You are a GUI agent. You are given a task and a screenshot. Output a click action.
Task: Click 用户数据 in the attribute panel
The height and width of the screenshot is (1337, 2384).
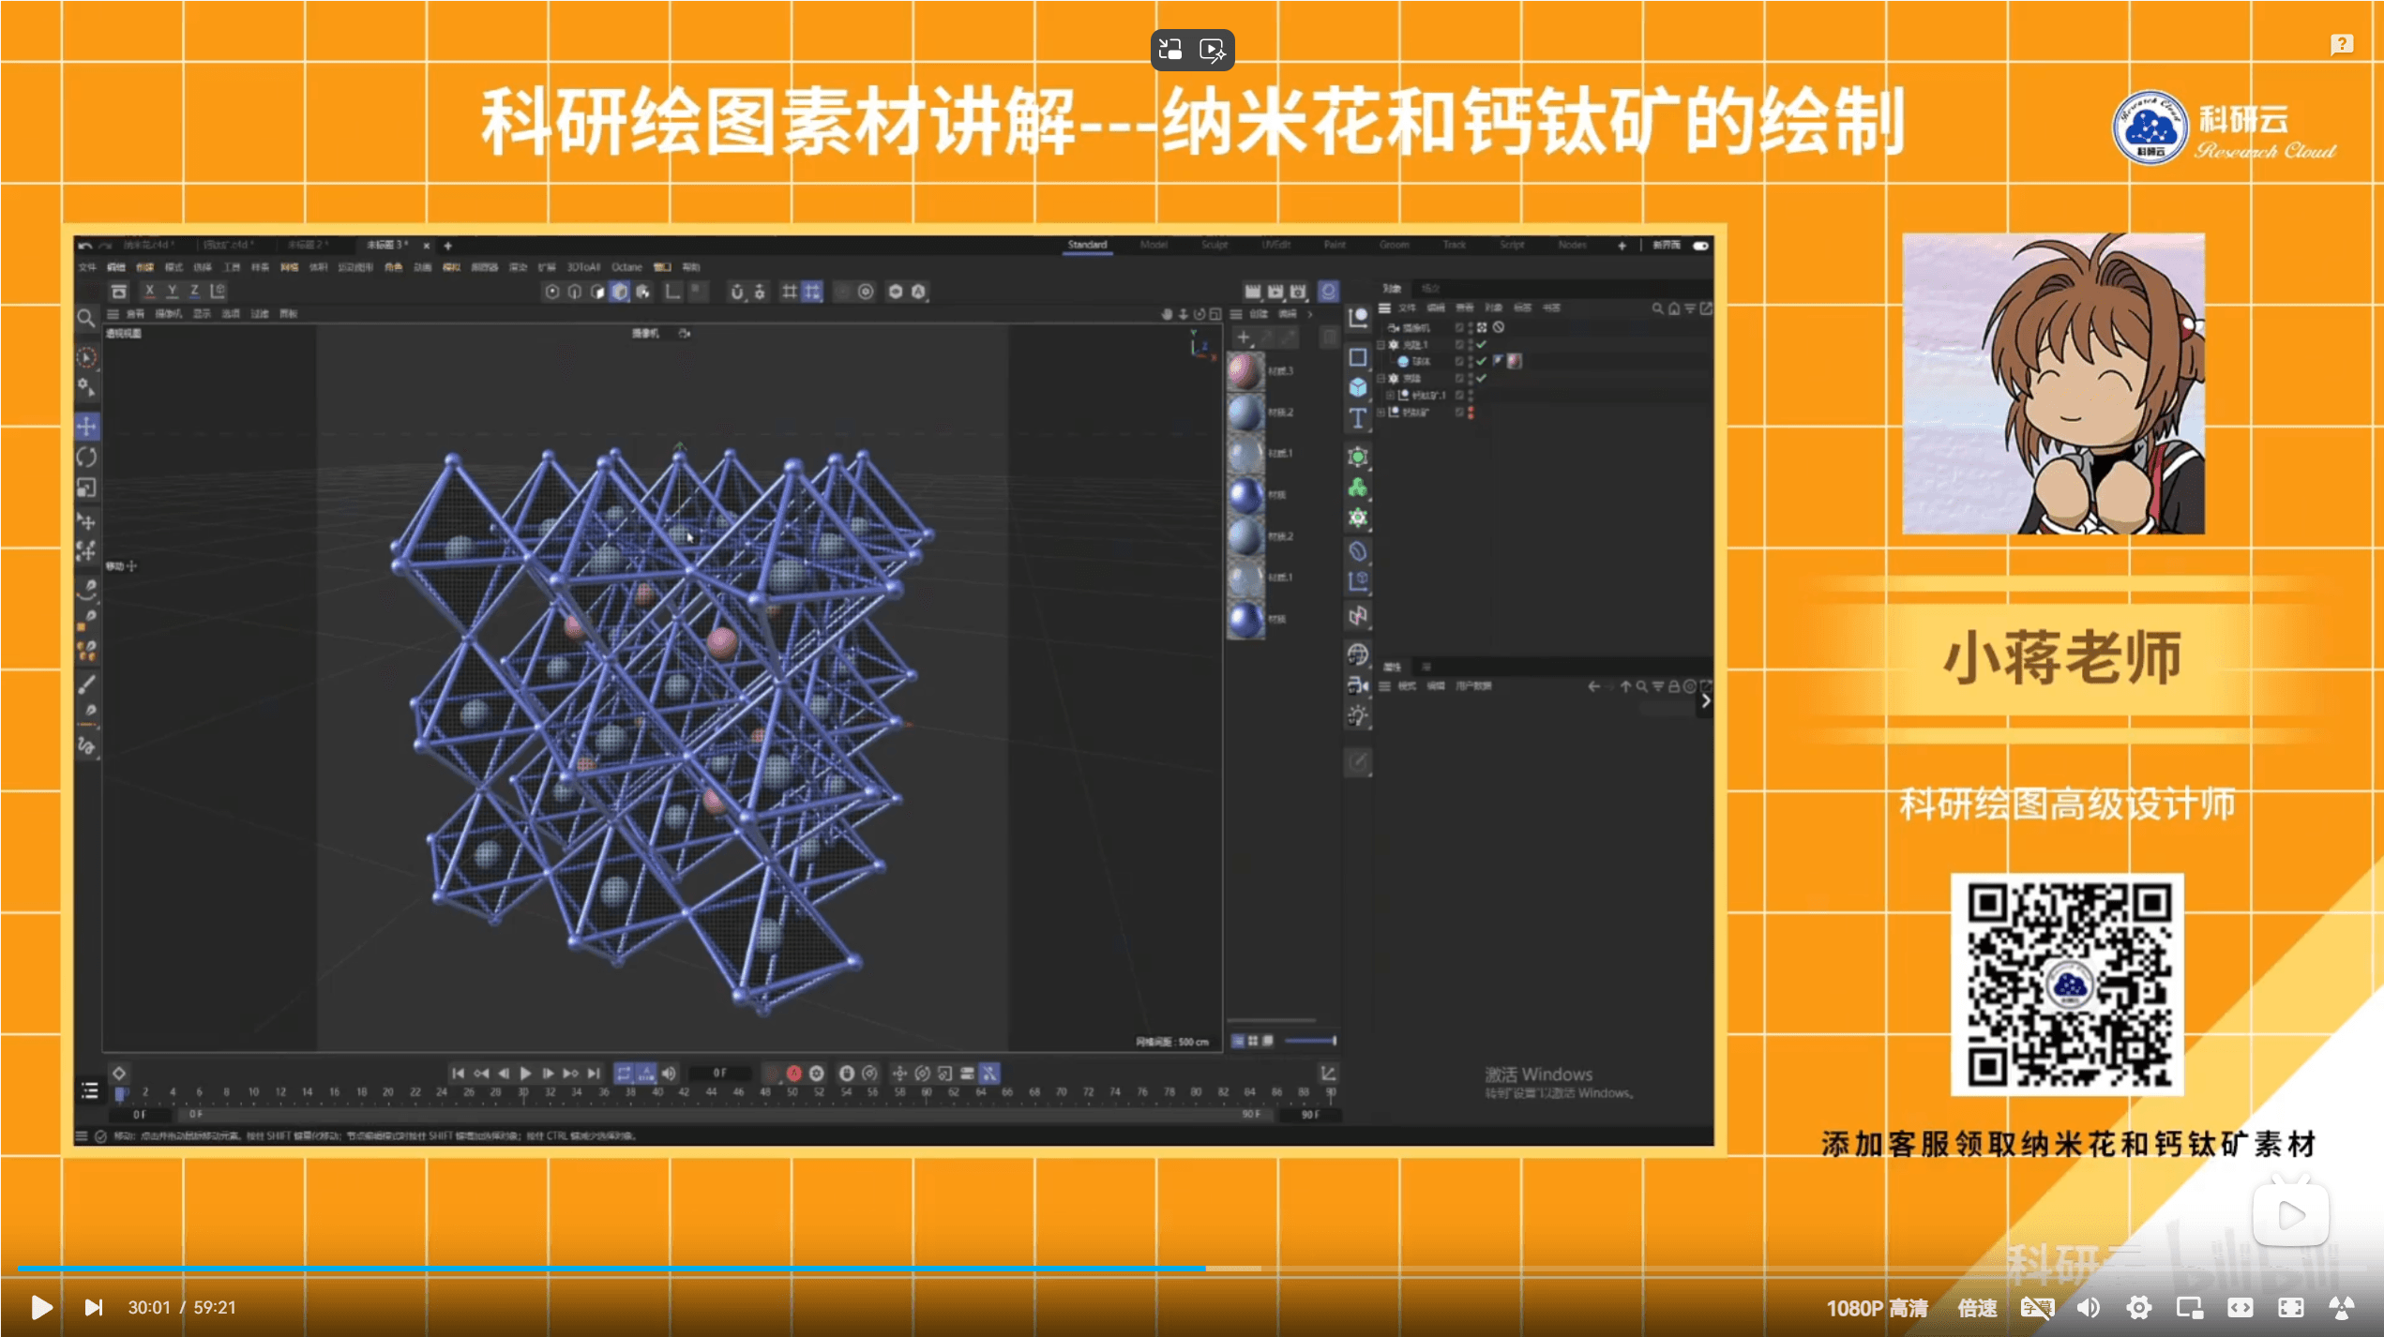coord(1473,686)
